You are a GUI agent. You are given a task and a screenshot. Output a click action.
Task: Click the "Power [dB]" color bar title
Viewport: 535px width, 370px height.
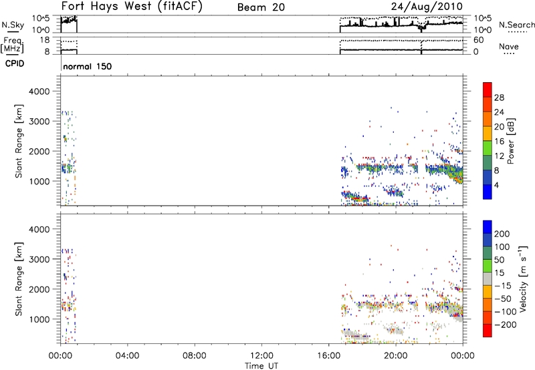pyautogui.click(x=511, y=141)
